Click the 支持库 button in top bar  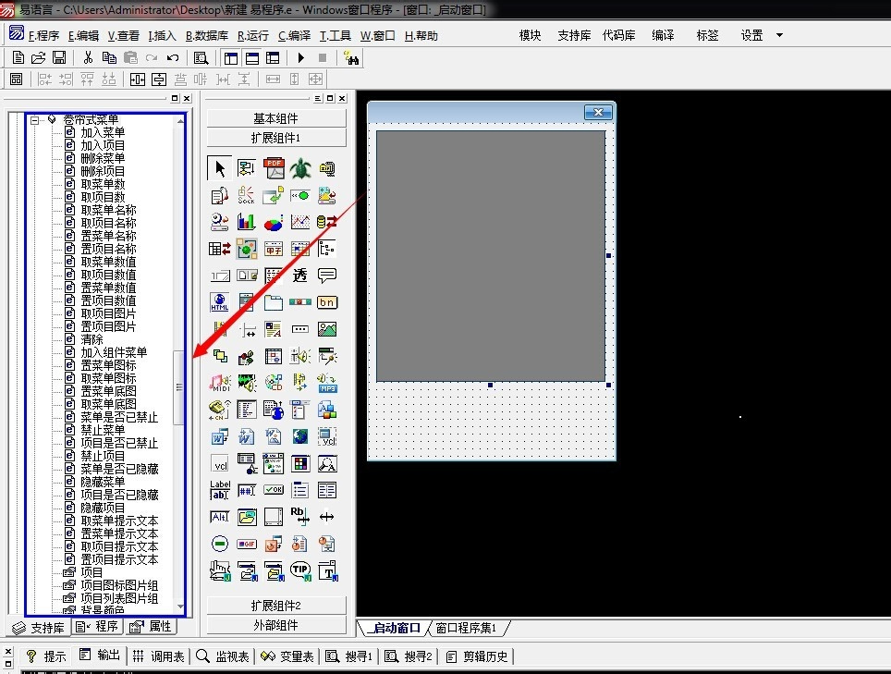click(574, 35)
